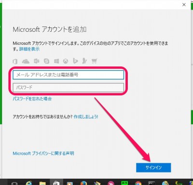
Task: Open the command prompt taskbar icon
Action: point(152,183)
